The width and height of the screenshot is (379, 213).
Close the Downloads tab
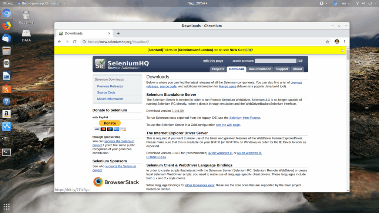tap(109, 33)
